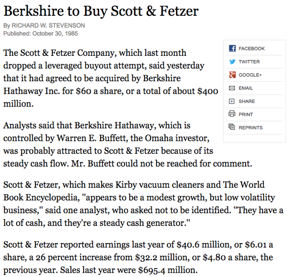This screenshot has height=277, width=288.
Task: Click the Facebook share icon
Action: click(232, 48)
